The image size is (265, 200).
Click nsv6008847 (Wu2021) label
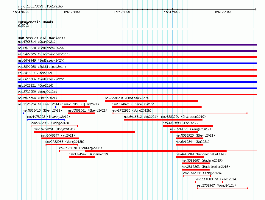coord(58,135)
